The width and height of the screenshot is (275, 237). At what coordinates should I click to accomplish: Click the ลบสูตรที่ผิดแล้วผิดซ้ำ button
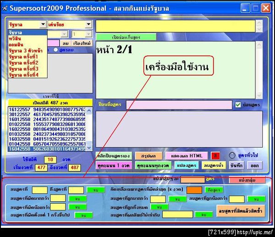coord(241,211)
